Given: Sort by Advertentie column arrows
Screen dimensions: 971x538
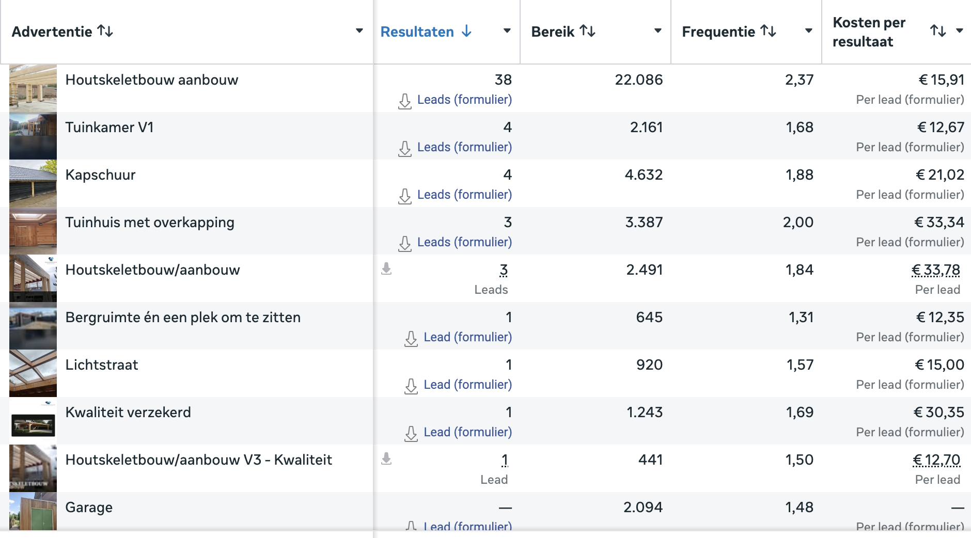Looking at the screenshot, I should coord(105,31).
